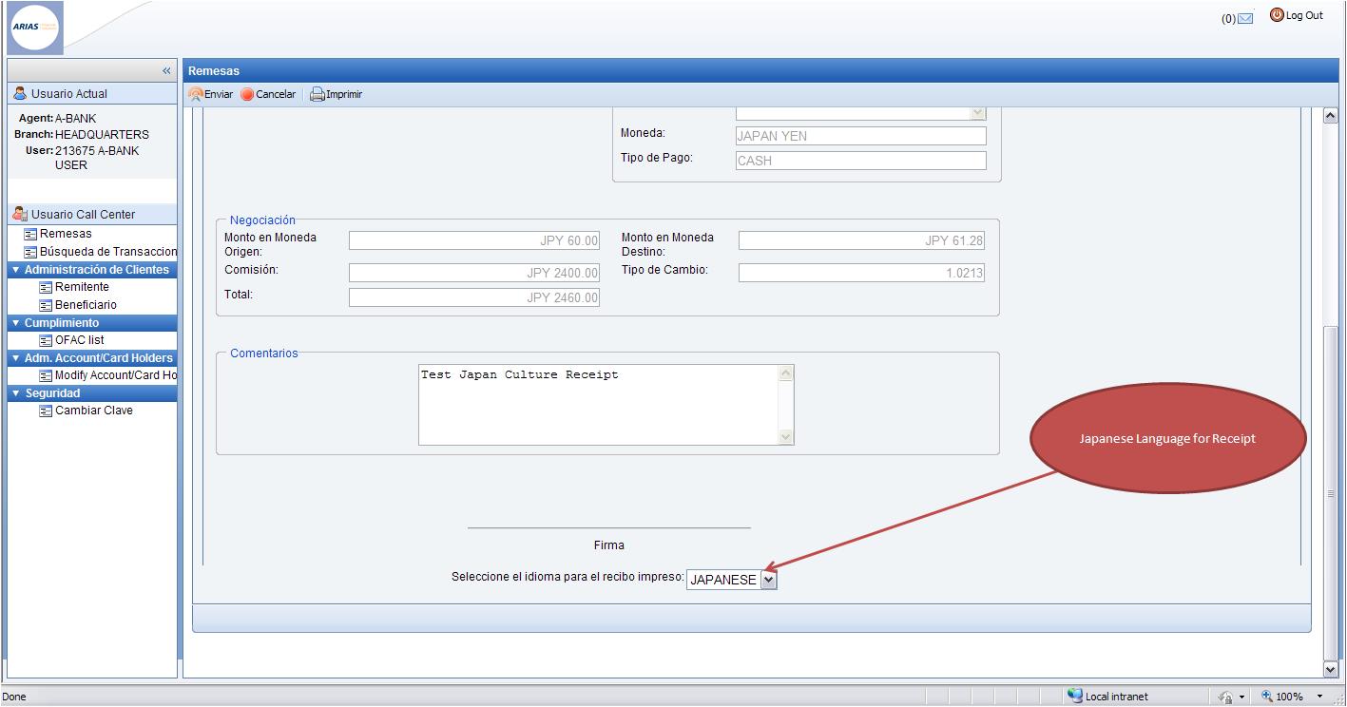Collapse the Adm. Account/Card Holders section
The height and width of the screenshot is (707, 1347).
coord(15,358)
